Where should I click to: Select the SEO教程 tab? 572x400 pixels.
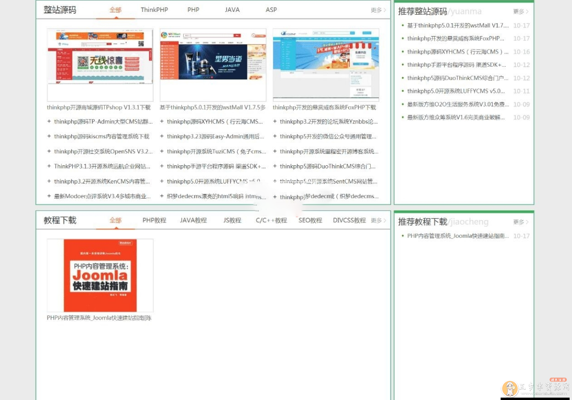click(310, 220)
